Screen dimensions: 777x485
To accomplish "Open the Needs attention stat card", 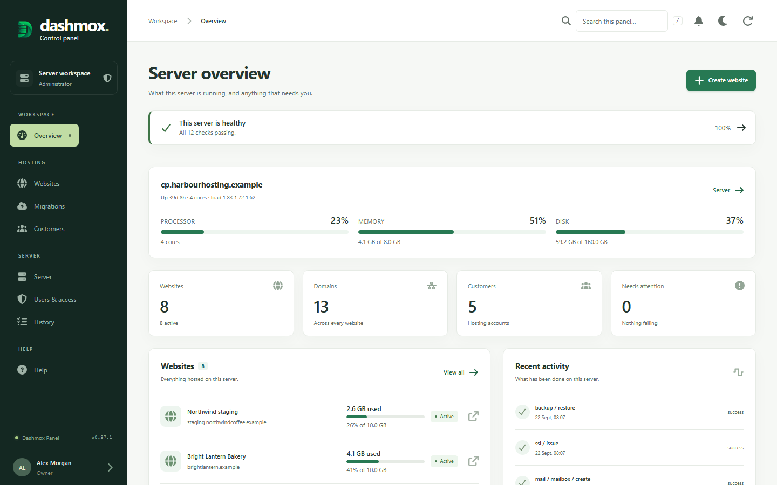I will 683,303.
